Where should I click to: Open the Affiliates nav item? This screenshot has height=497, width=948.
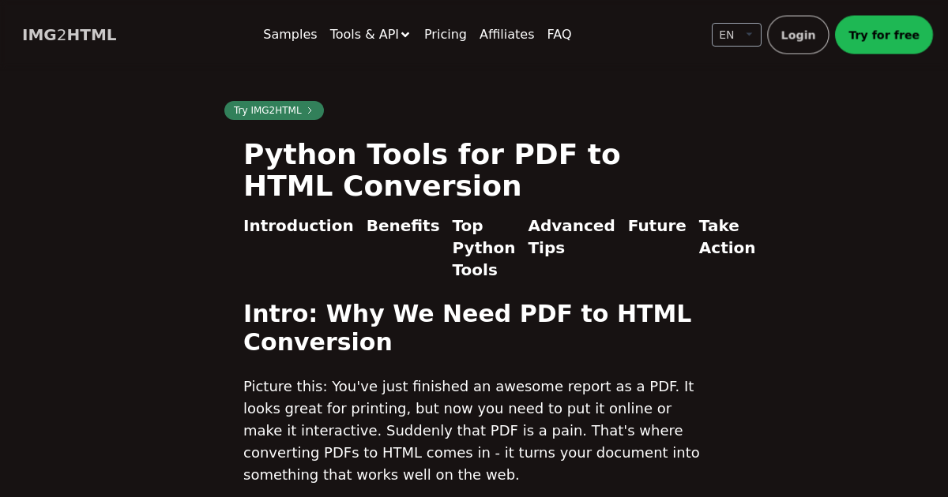point(506,35)
